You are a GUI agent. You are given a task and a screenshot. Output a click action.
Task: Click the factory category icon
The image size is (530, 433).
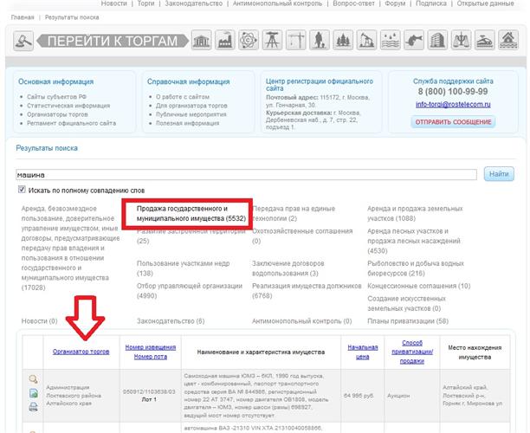tap(226, 40)
